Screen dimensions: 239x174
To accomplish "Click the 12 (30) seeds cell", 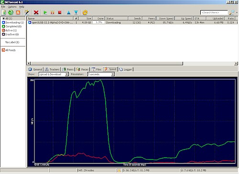I will [x=137, y=23].
